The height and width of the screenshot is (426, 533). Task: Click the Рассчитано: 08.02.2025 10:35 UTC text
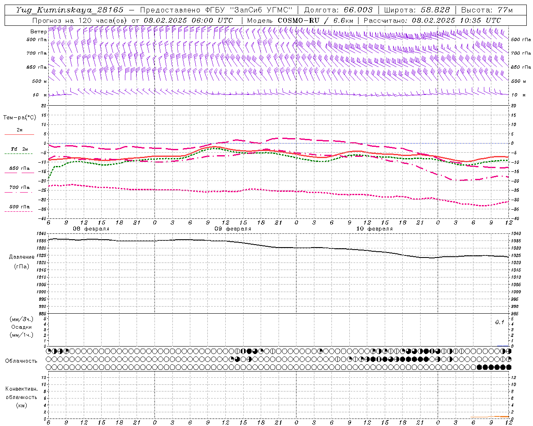432,20
